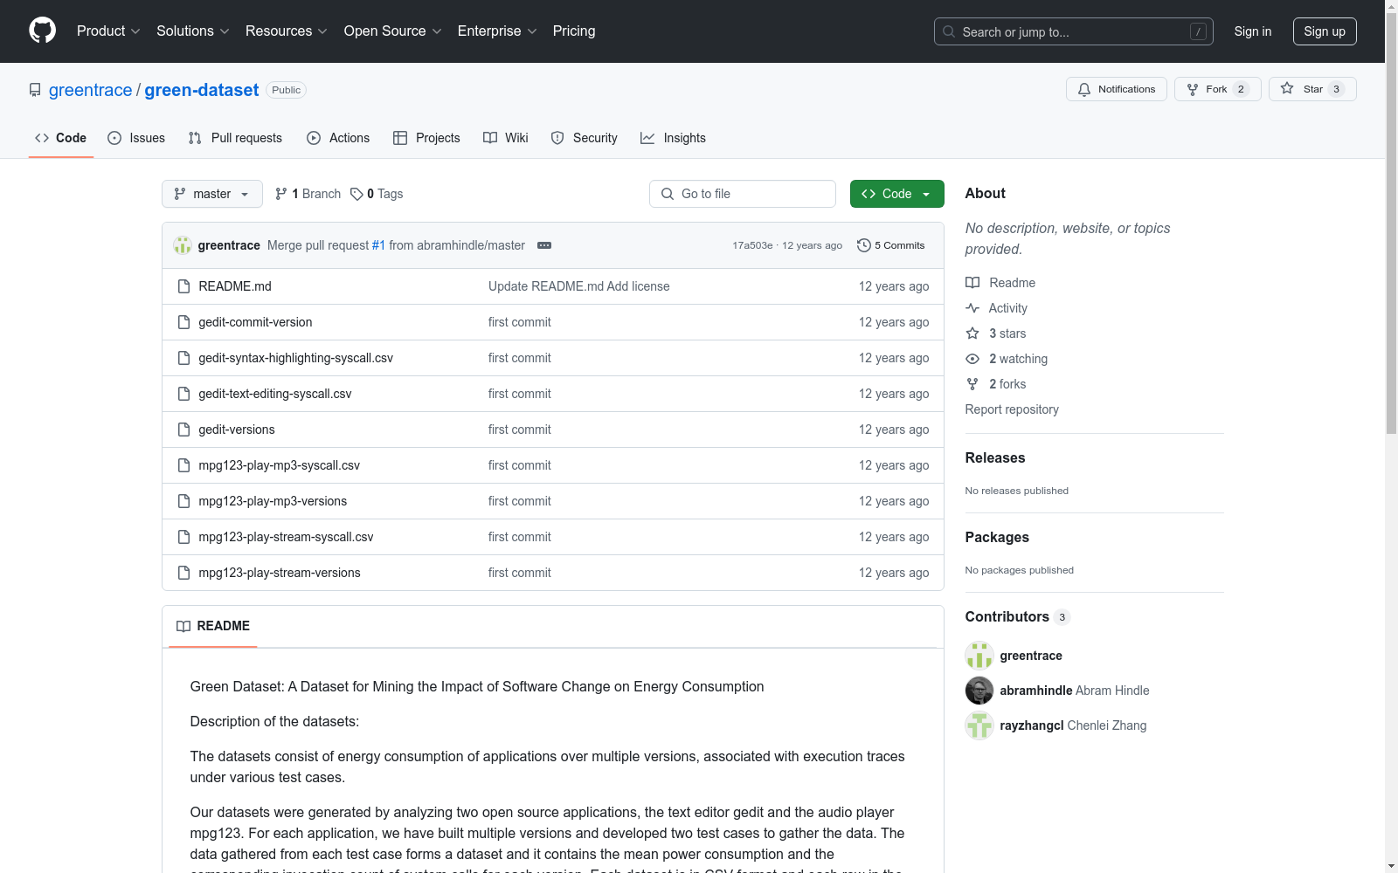Click the star icon beside Star

click(x=1287, y=88)
